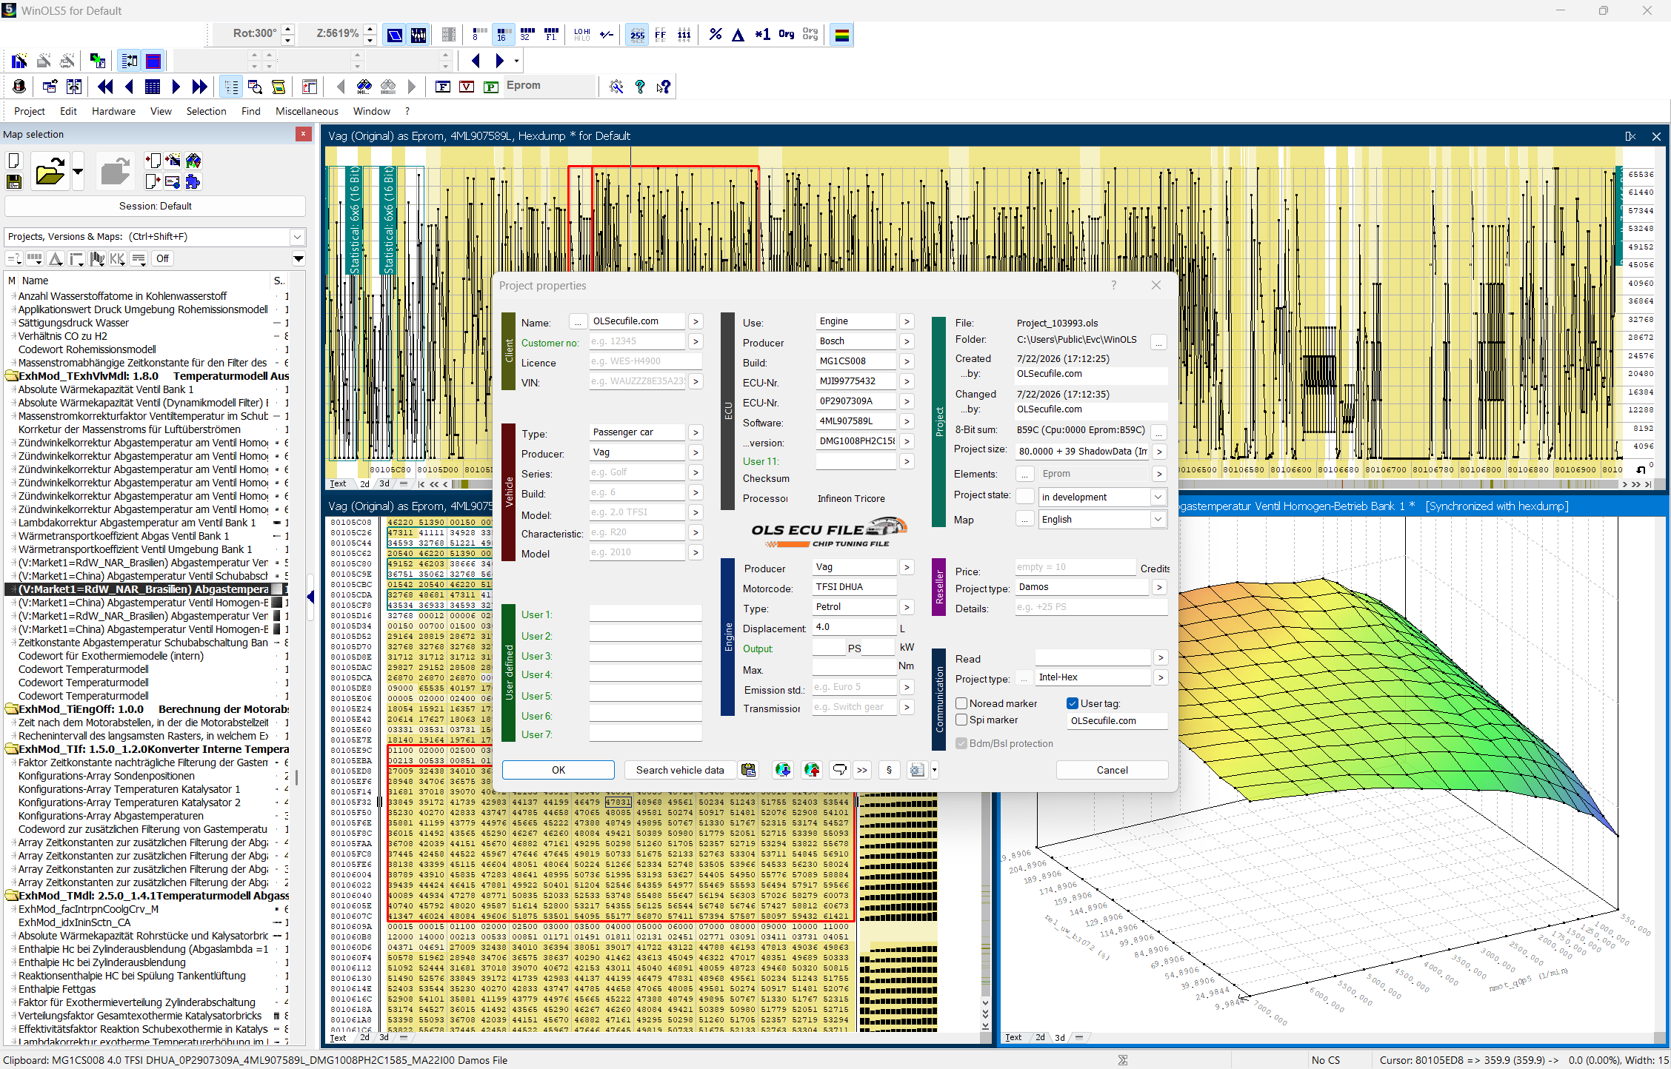Open the Miscellaneous menu

[307, 111]
